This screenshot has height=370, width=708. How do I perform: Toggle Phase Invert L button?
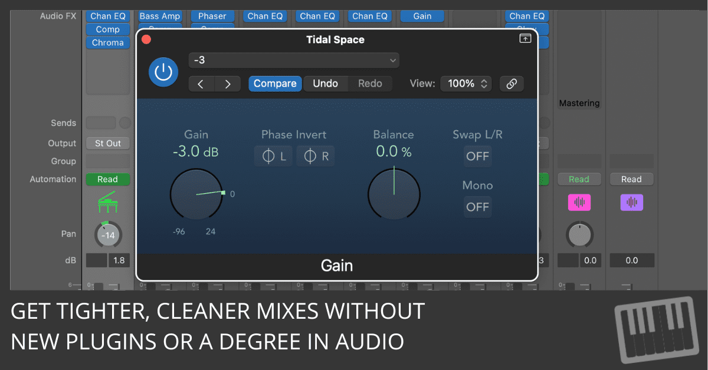point(273,156)
